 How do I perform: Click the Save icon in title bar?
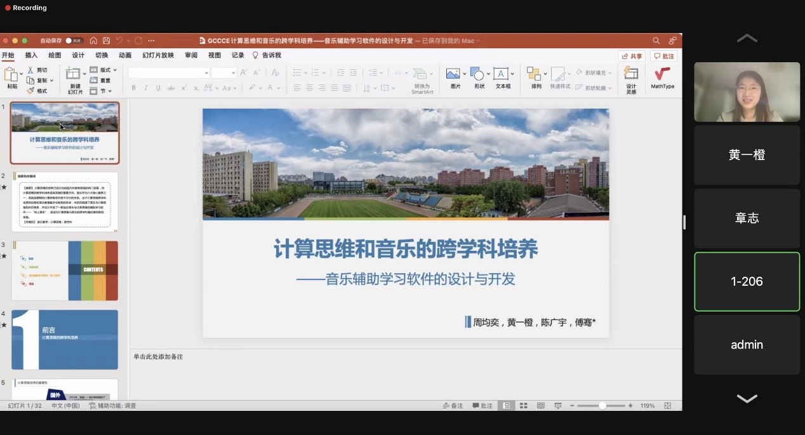coord(106,41)
